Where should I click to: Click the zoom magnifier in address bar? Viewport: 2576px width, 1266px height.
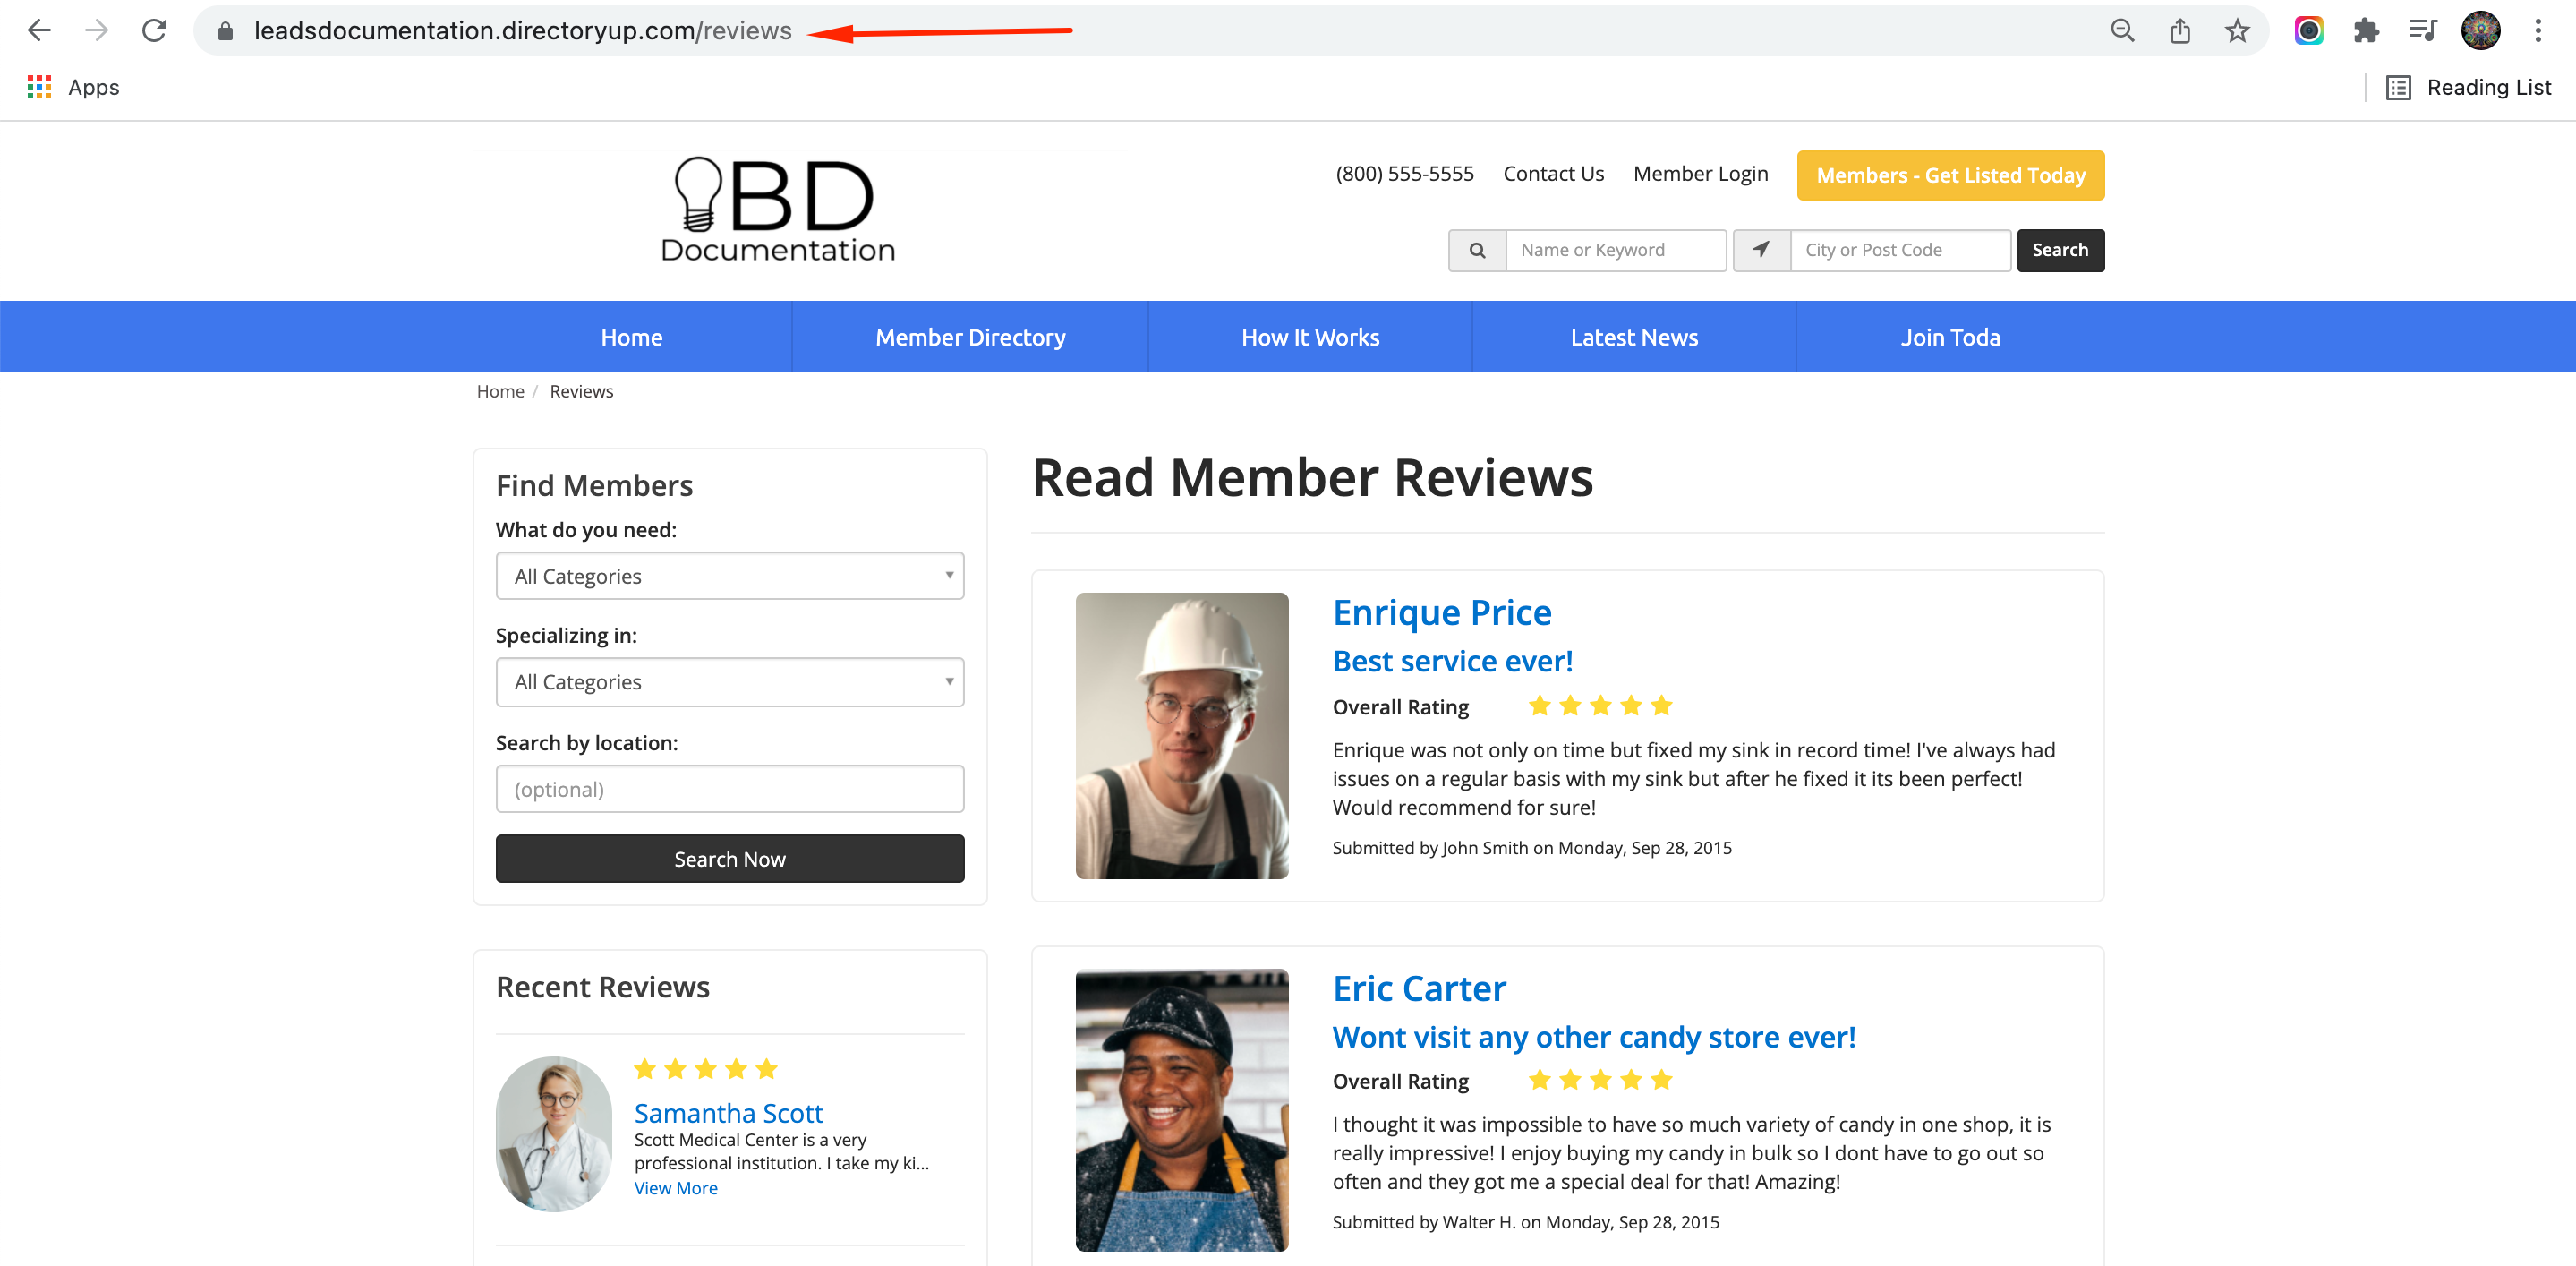coord(2121,30)
